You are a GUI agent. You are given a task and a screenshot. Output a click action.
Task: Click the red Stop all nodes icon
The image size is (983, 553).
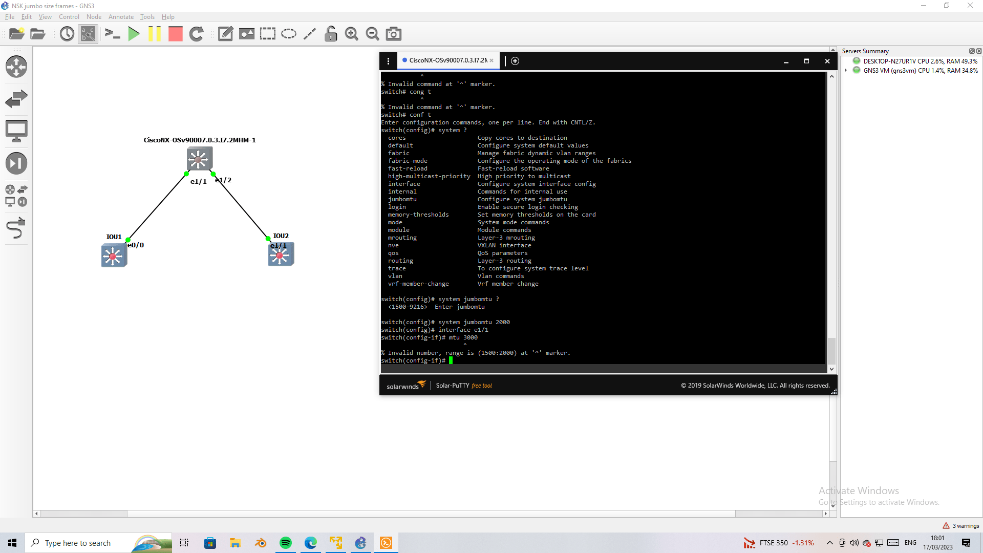pos(176,34)
